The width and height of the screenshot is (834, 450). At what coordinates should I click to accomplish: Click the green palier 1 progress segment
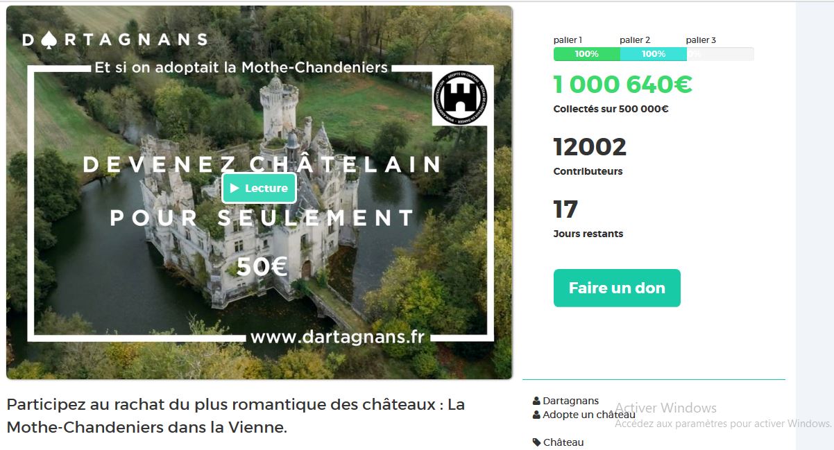[587, 54]
